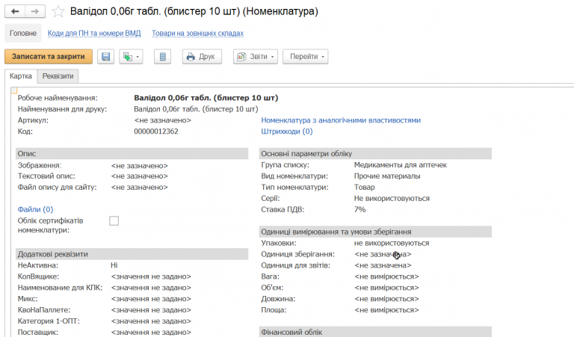Click Поставщик значення не задано value
The height and width of the screenshot is (337, 574).
151,333
